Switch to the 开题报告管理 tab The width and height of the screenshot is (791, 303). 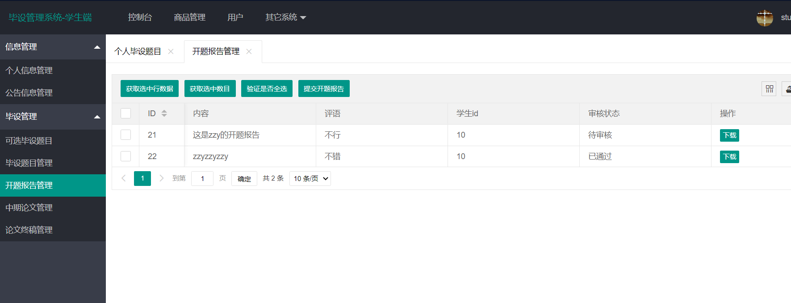point(216,51)
